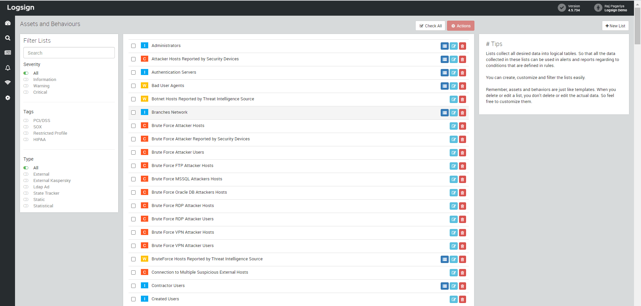Edit Botnet Hosts Reported by Threat Intelligence Source
Screen dimensions: 641x306
click(454, 99)
